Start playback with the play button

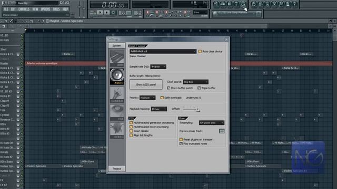click(100, 13)
